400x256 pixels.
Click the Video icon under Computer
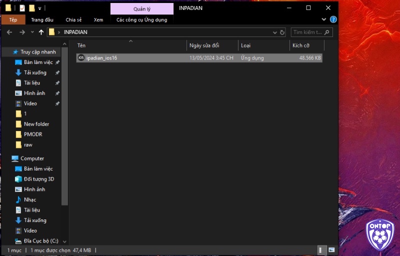coord(18,230)
